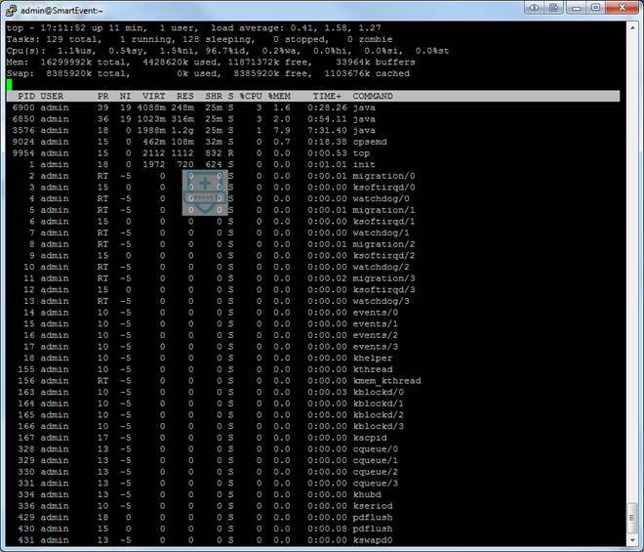Click the PID column header

tap(26, 97)
